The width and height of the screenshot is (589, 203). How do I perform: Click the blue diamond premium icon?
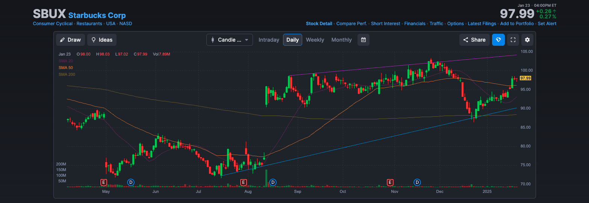[498, 40]
